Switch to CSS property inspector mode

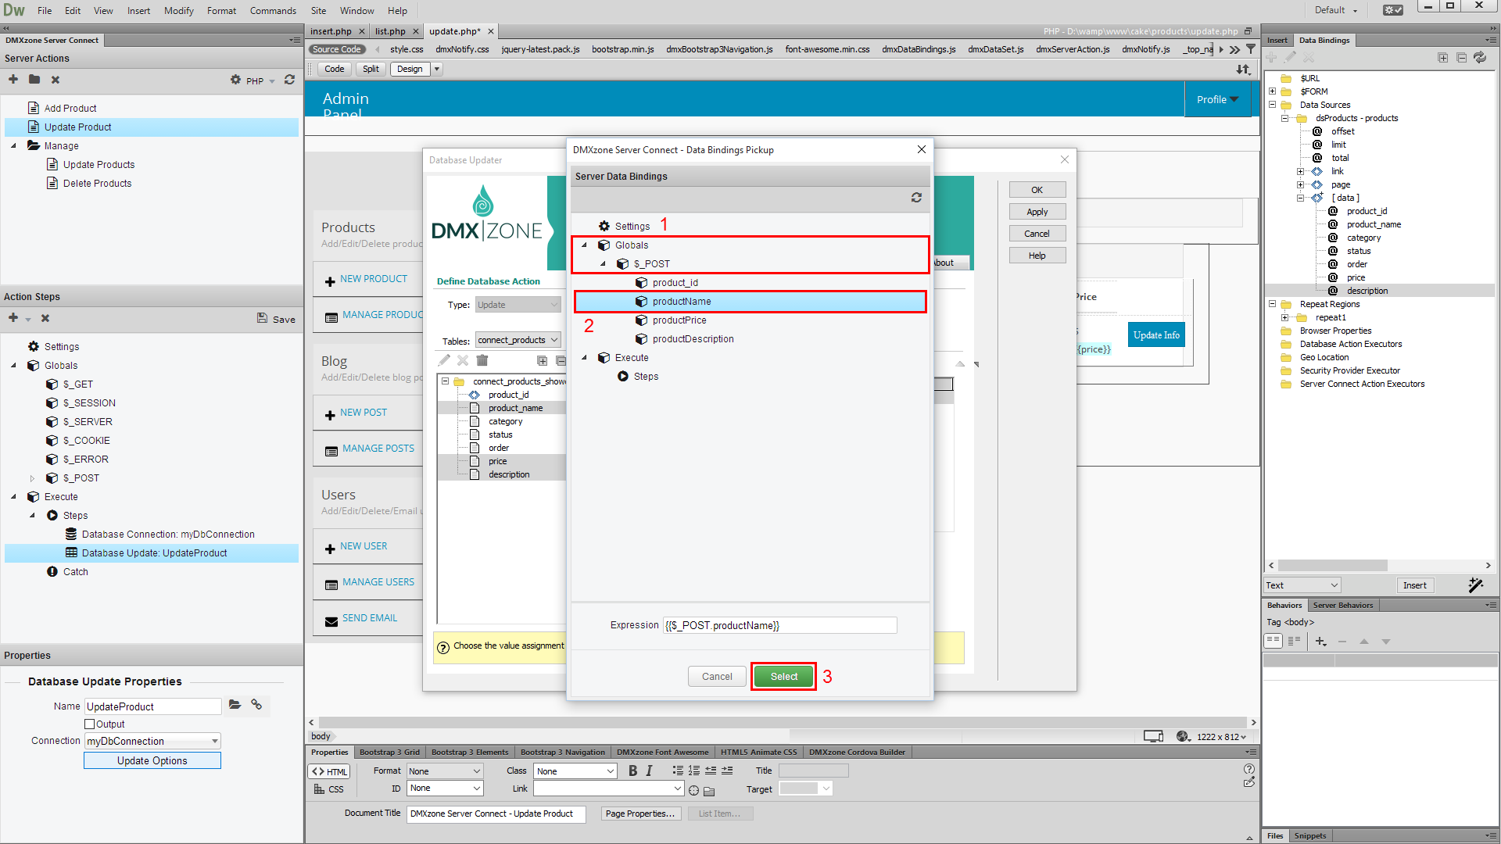[329, 789]
